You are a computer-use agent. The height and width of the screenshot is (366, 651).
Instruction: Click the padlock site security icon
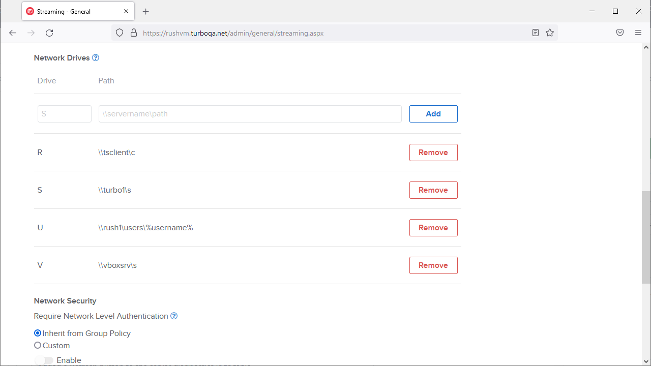click(x=134, y=33)
